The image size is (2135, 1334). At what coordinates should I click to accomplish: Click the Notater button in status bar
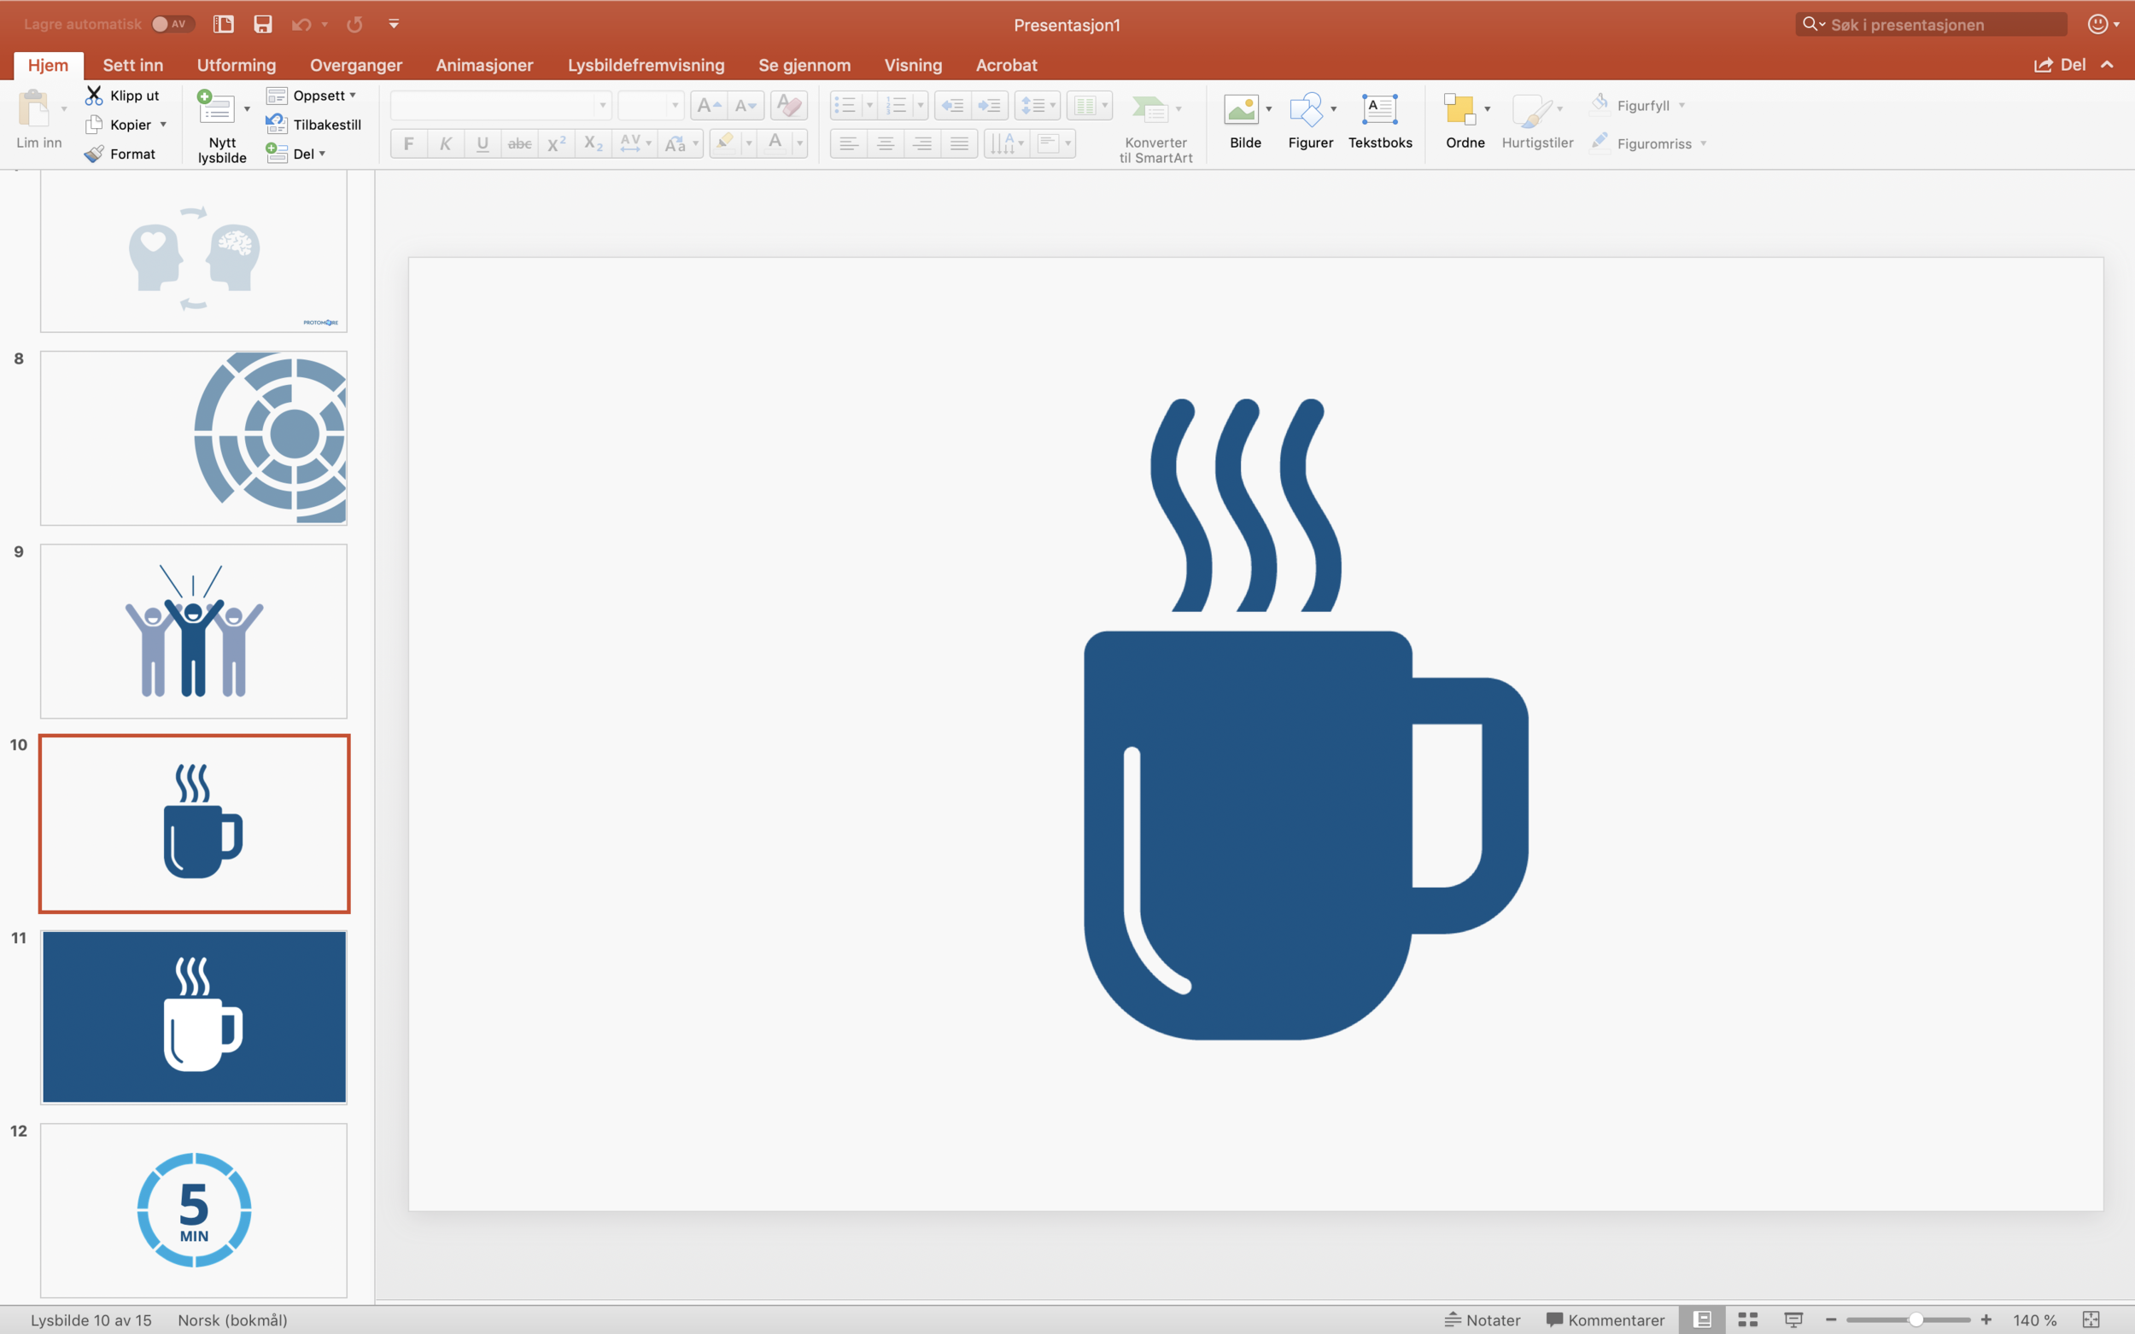click(x=1483, y=1319)
